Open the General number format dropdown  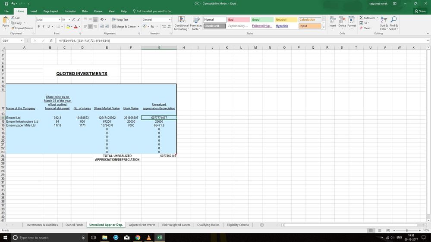click(x=170, y=20)
